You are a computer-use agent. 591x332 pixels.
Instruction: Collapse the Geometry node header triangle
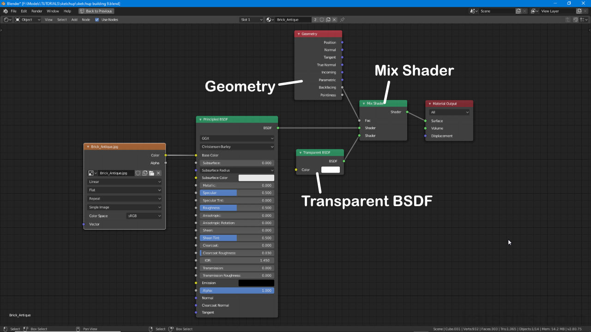point(298,34)
